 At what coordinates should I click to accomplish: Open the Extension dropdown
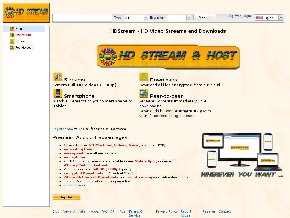tap(179, 17)
